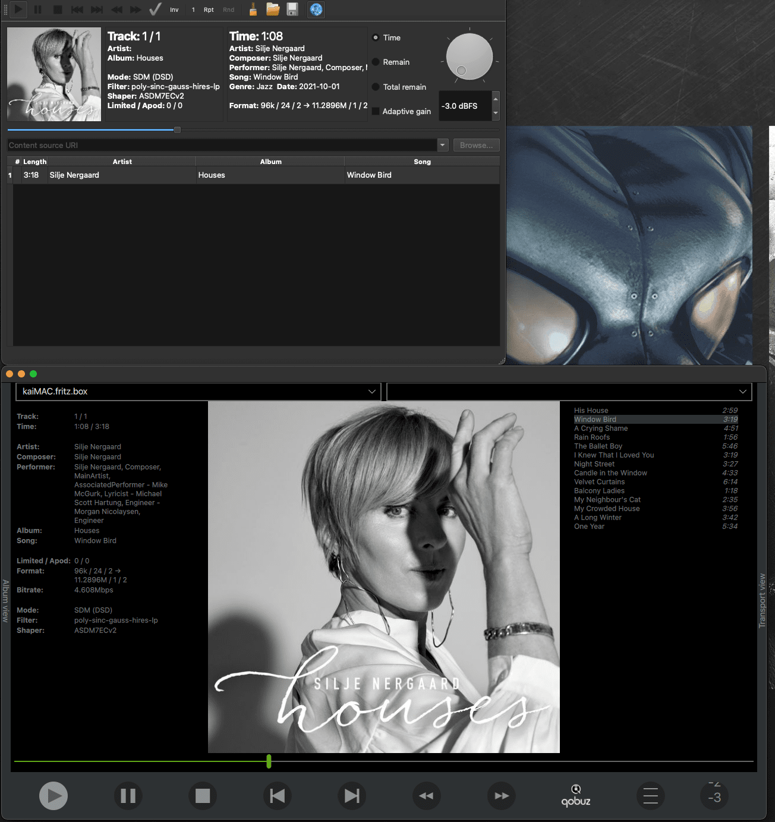Click the Rewind icon in the top toolbar
Screen dimensions: 775x822
(x=116, y=10)
